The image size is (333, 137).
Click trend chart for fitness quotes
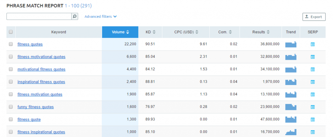pos(291,44)
